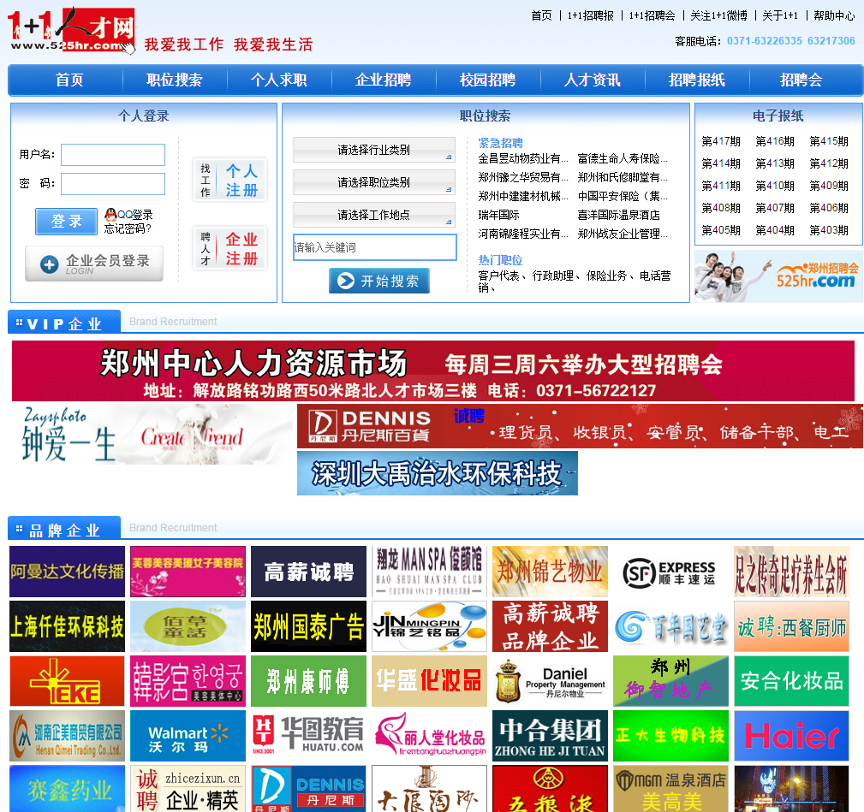Expand the 请选择工作地点 dropdown

pyautogui.click(x=374, y=215)
